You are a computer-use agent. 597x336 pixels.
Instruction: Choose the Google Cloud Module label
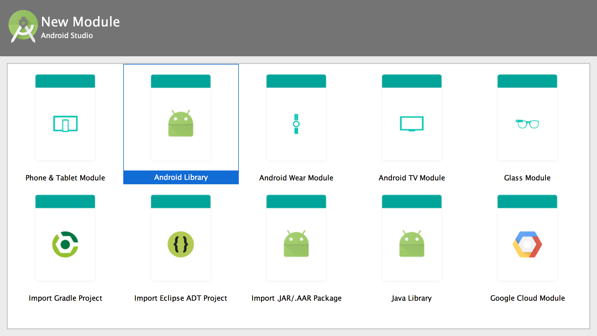click(x=528, y=298)
